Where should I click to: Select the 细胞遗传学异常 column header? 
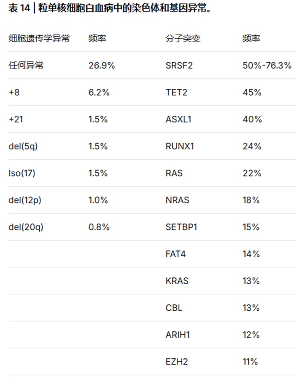click(x=39, y=39)
